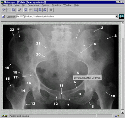Viewport: 125px width, 118px height.
Task: Open the Options menu
Action: tap(46, 5)
